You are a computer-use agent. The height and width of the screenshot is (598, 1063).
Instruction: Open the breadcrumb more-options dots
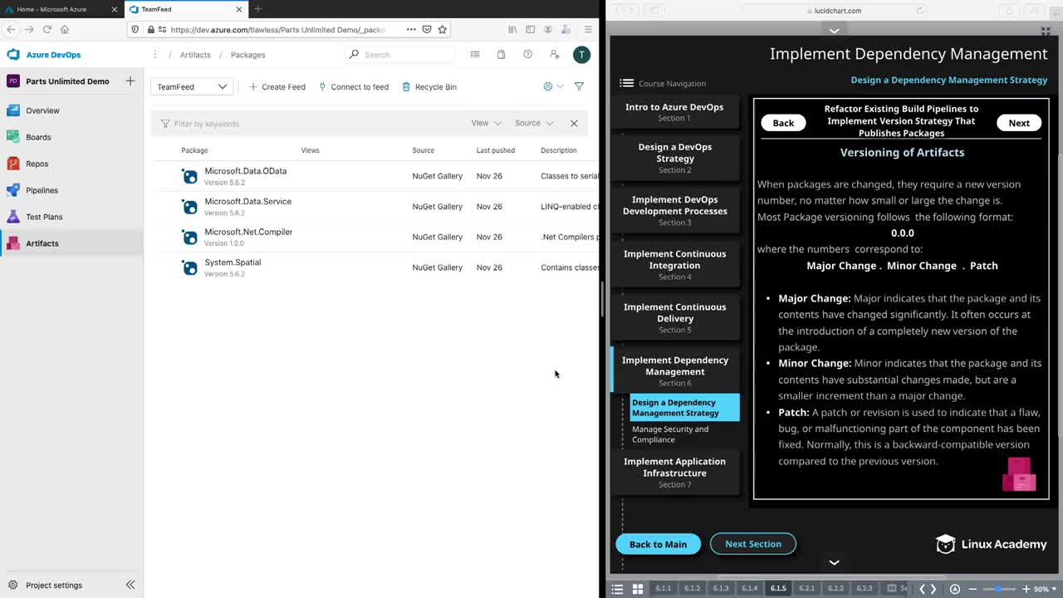click(154, 55)
